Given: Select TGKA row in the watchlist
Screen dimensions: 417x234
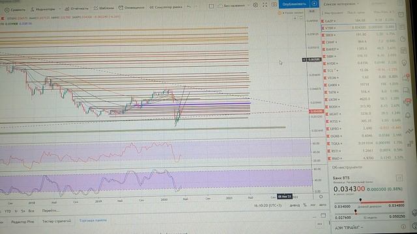Looking at the screenshot, I should (x=365, y=144).
